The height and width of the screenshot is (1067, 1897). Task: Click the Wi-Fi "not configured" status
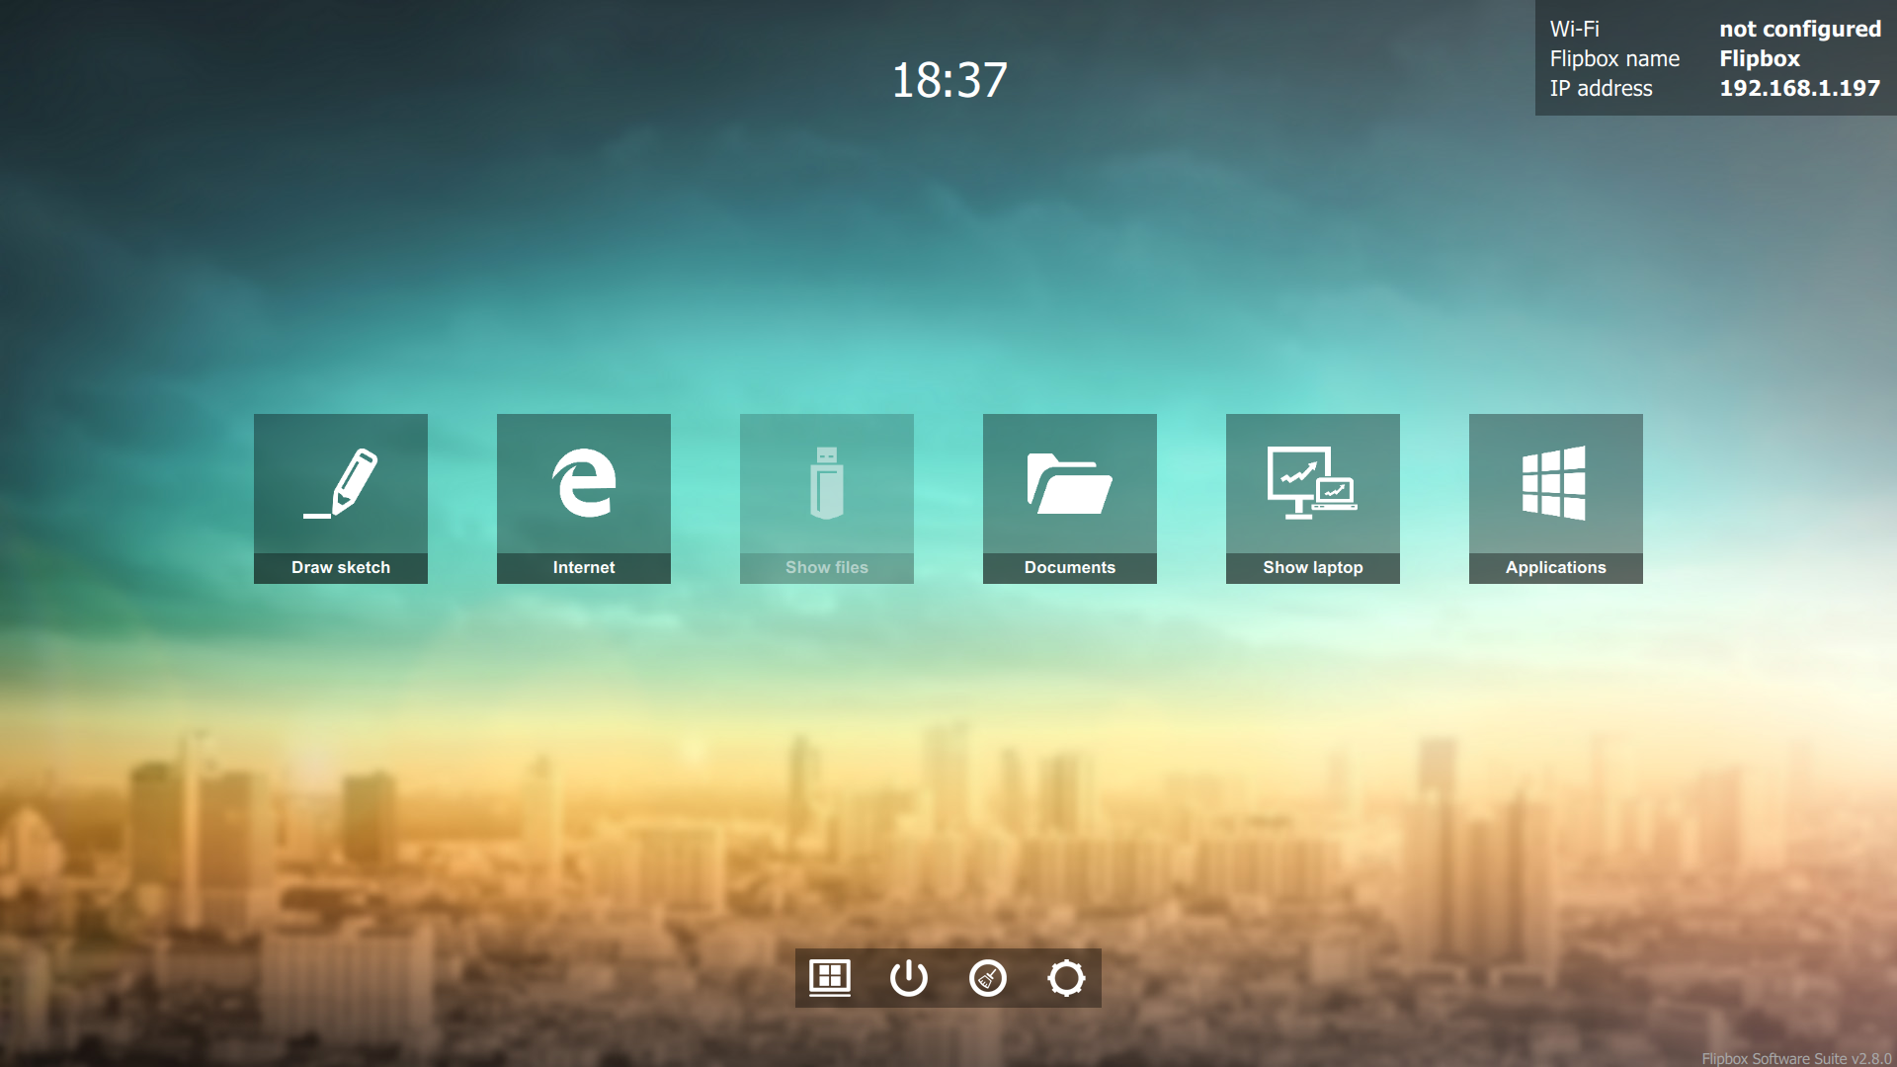tap(1799, 30)
